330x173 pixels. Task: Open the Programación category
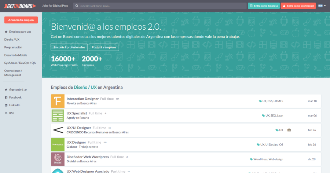tap(13, 47)
